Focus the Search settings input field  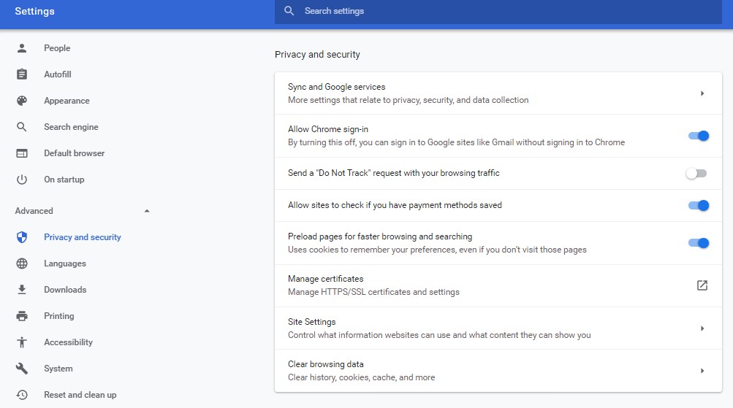[498, 11]
